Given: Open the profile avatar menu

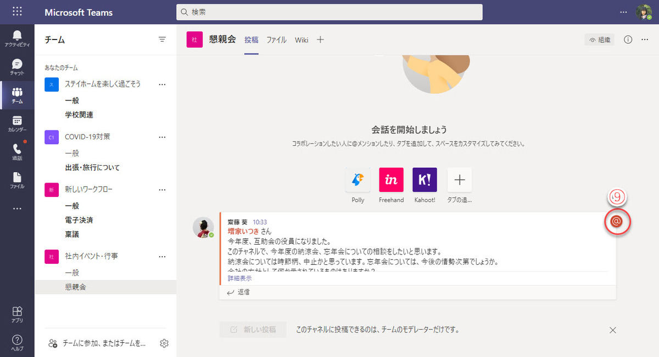Looking at the screenshot, I should coord(644,12).
